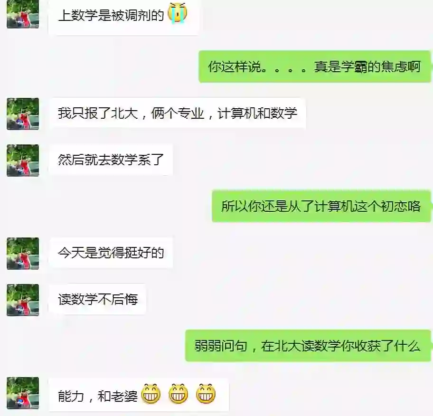Select the message bubble "然后就去数学系了"

[111, 160]
